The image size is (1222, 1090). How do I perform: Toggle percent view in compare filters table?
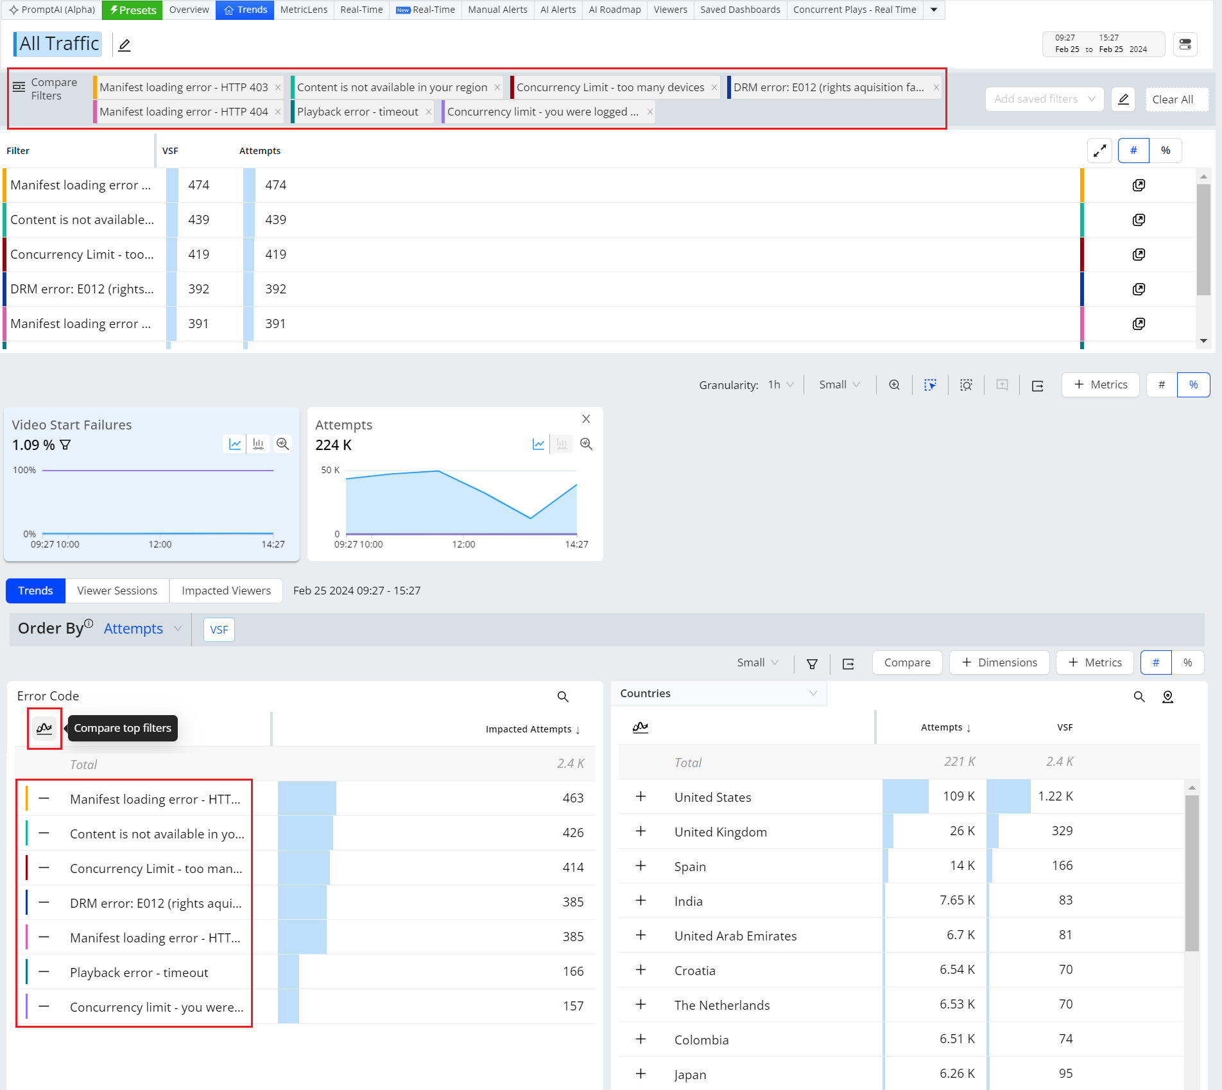[1166, 151]
